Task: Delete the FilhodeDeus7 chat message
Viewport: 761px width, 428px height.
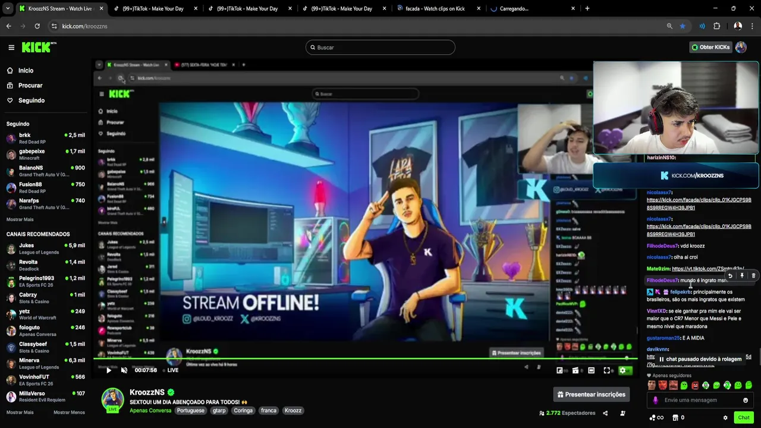Action: (x=753, y=276)
